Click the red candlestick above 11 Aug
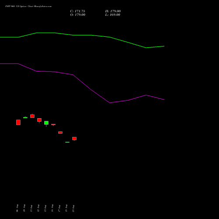The height and width of the screenshot is (219, 219). point(32,116)
